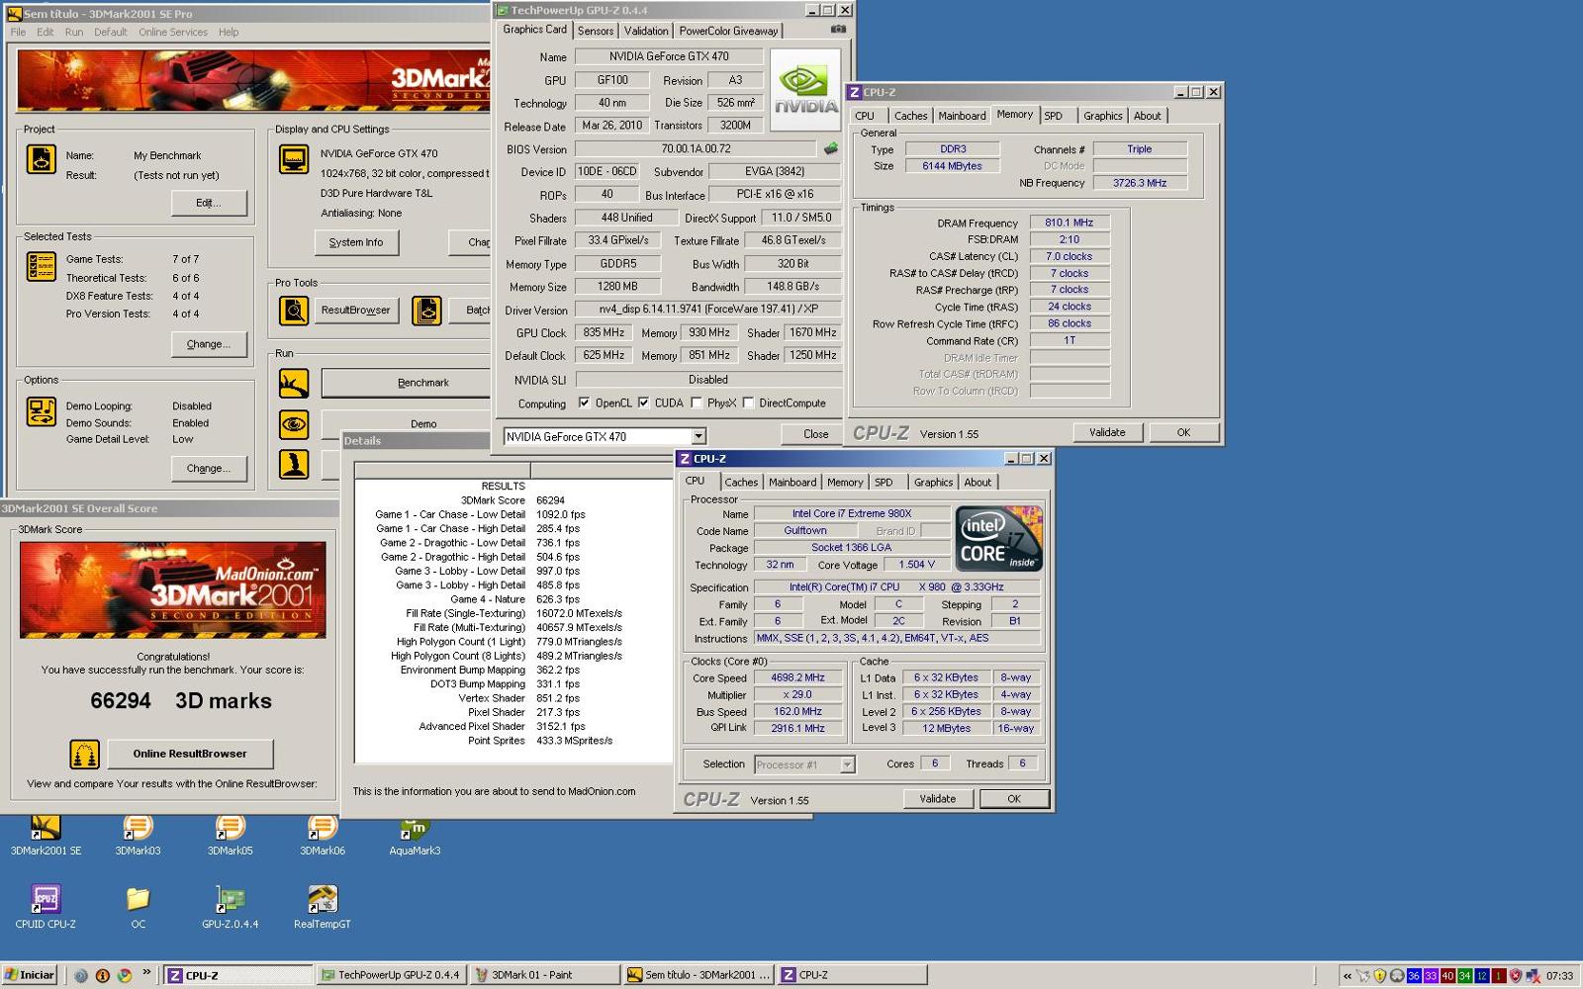Click the taskbar clock showing 07:33
This screenshot has height=989, width=1583.
(x=1559, y=976)
